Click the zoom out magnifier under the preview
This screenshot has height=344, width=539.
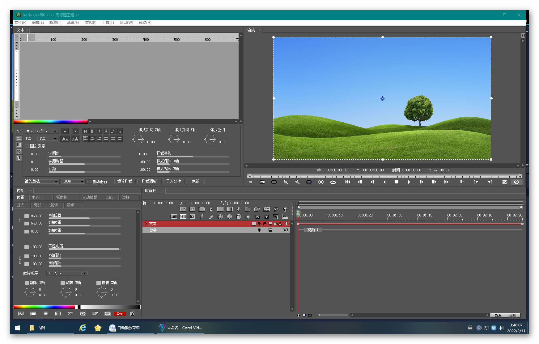click(x=297, y=182)
